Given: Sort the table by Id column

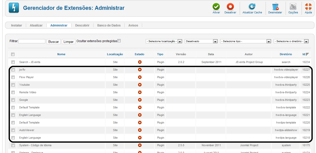Looking at the screenshot, I should 305,54.
